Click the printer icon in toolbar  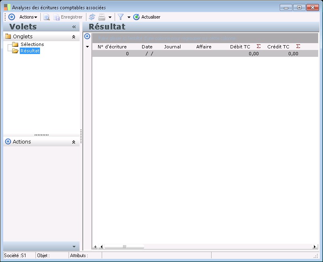pos(102,17)
